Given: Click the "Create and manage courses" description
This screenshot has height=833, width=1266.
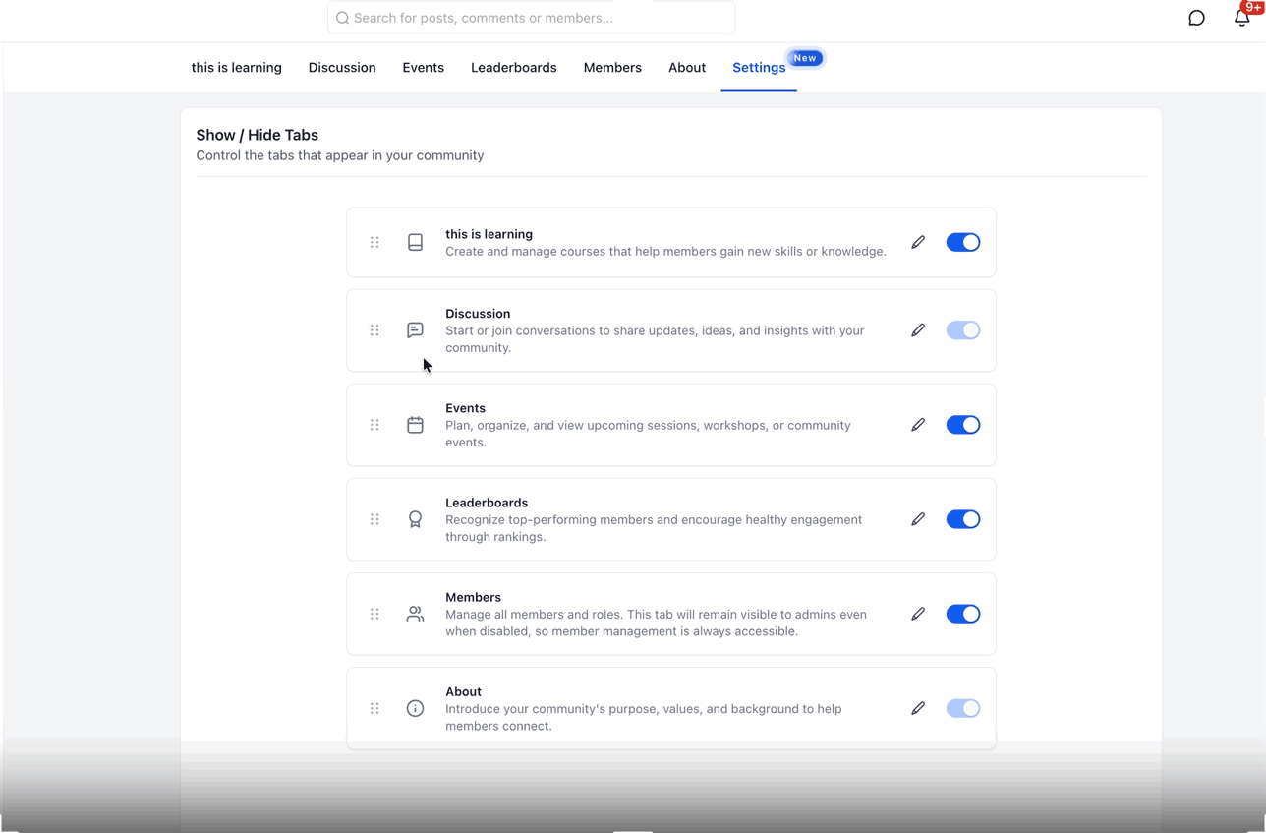Looking at the screenshot, I should coord(665,251).
